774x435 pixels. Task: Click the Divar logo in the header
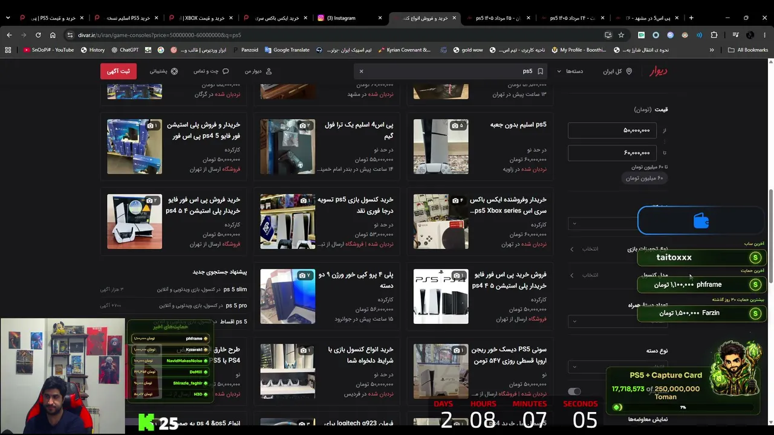(659, 71)
